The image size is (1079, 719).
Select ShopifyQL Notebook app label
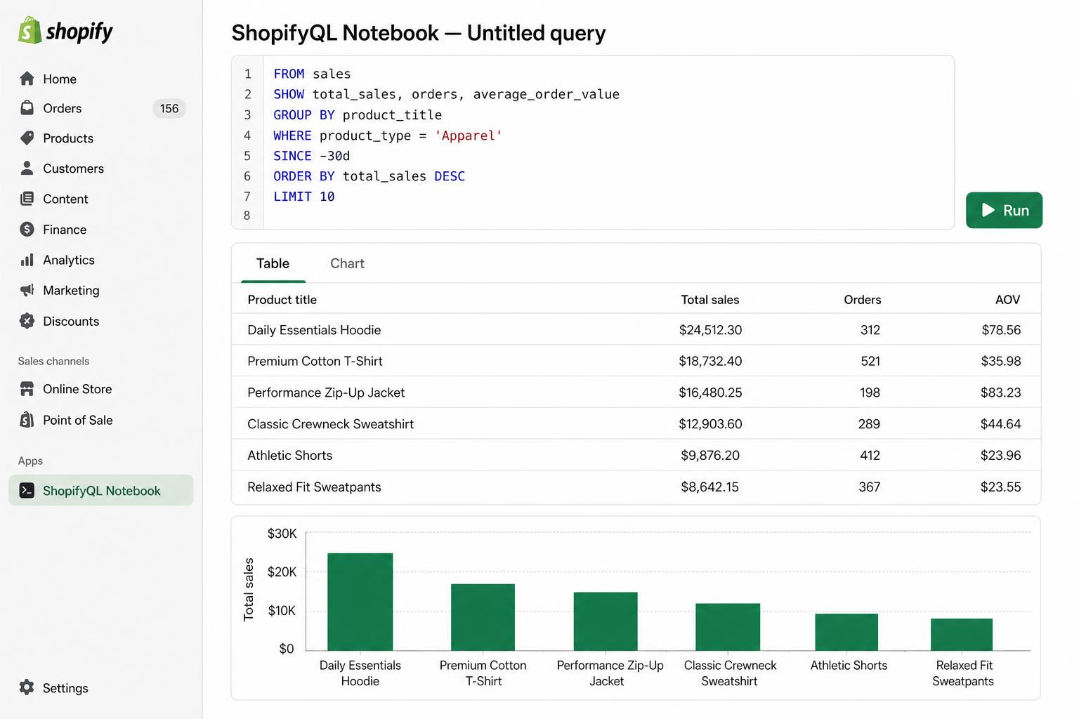tap(102, 491)
